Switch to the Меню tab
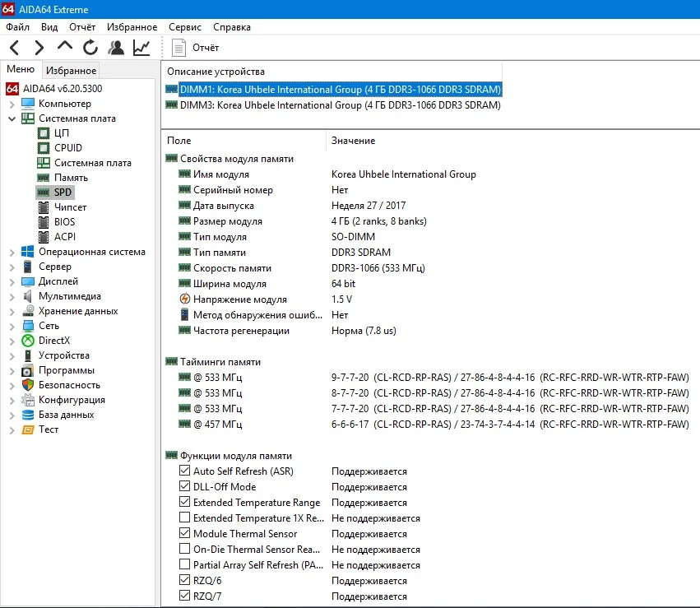700x608 pixels. [21, 69]
